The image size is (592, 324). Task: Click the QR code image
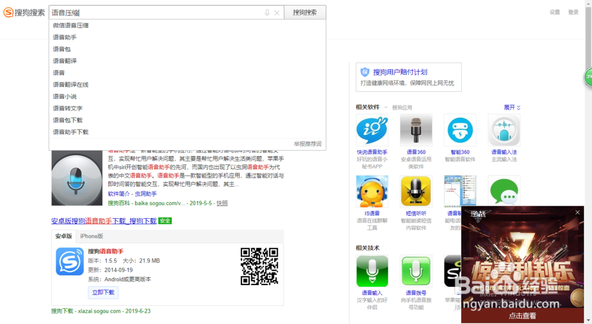[259, 266]
